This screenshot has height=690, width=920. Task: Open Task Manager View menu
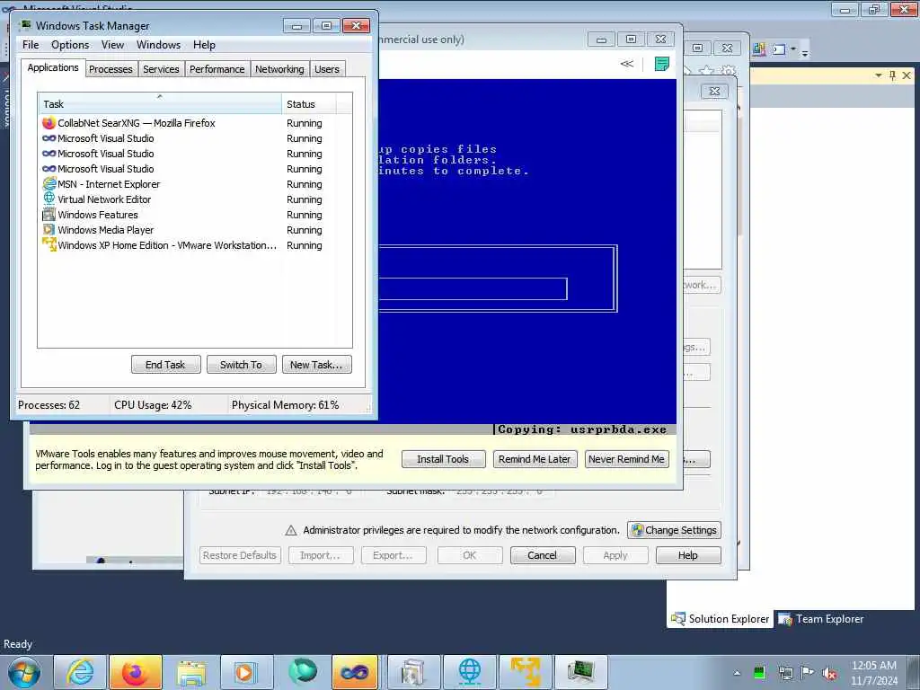[112, 45]
